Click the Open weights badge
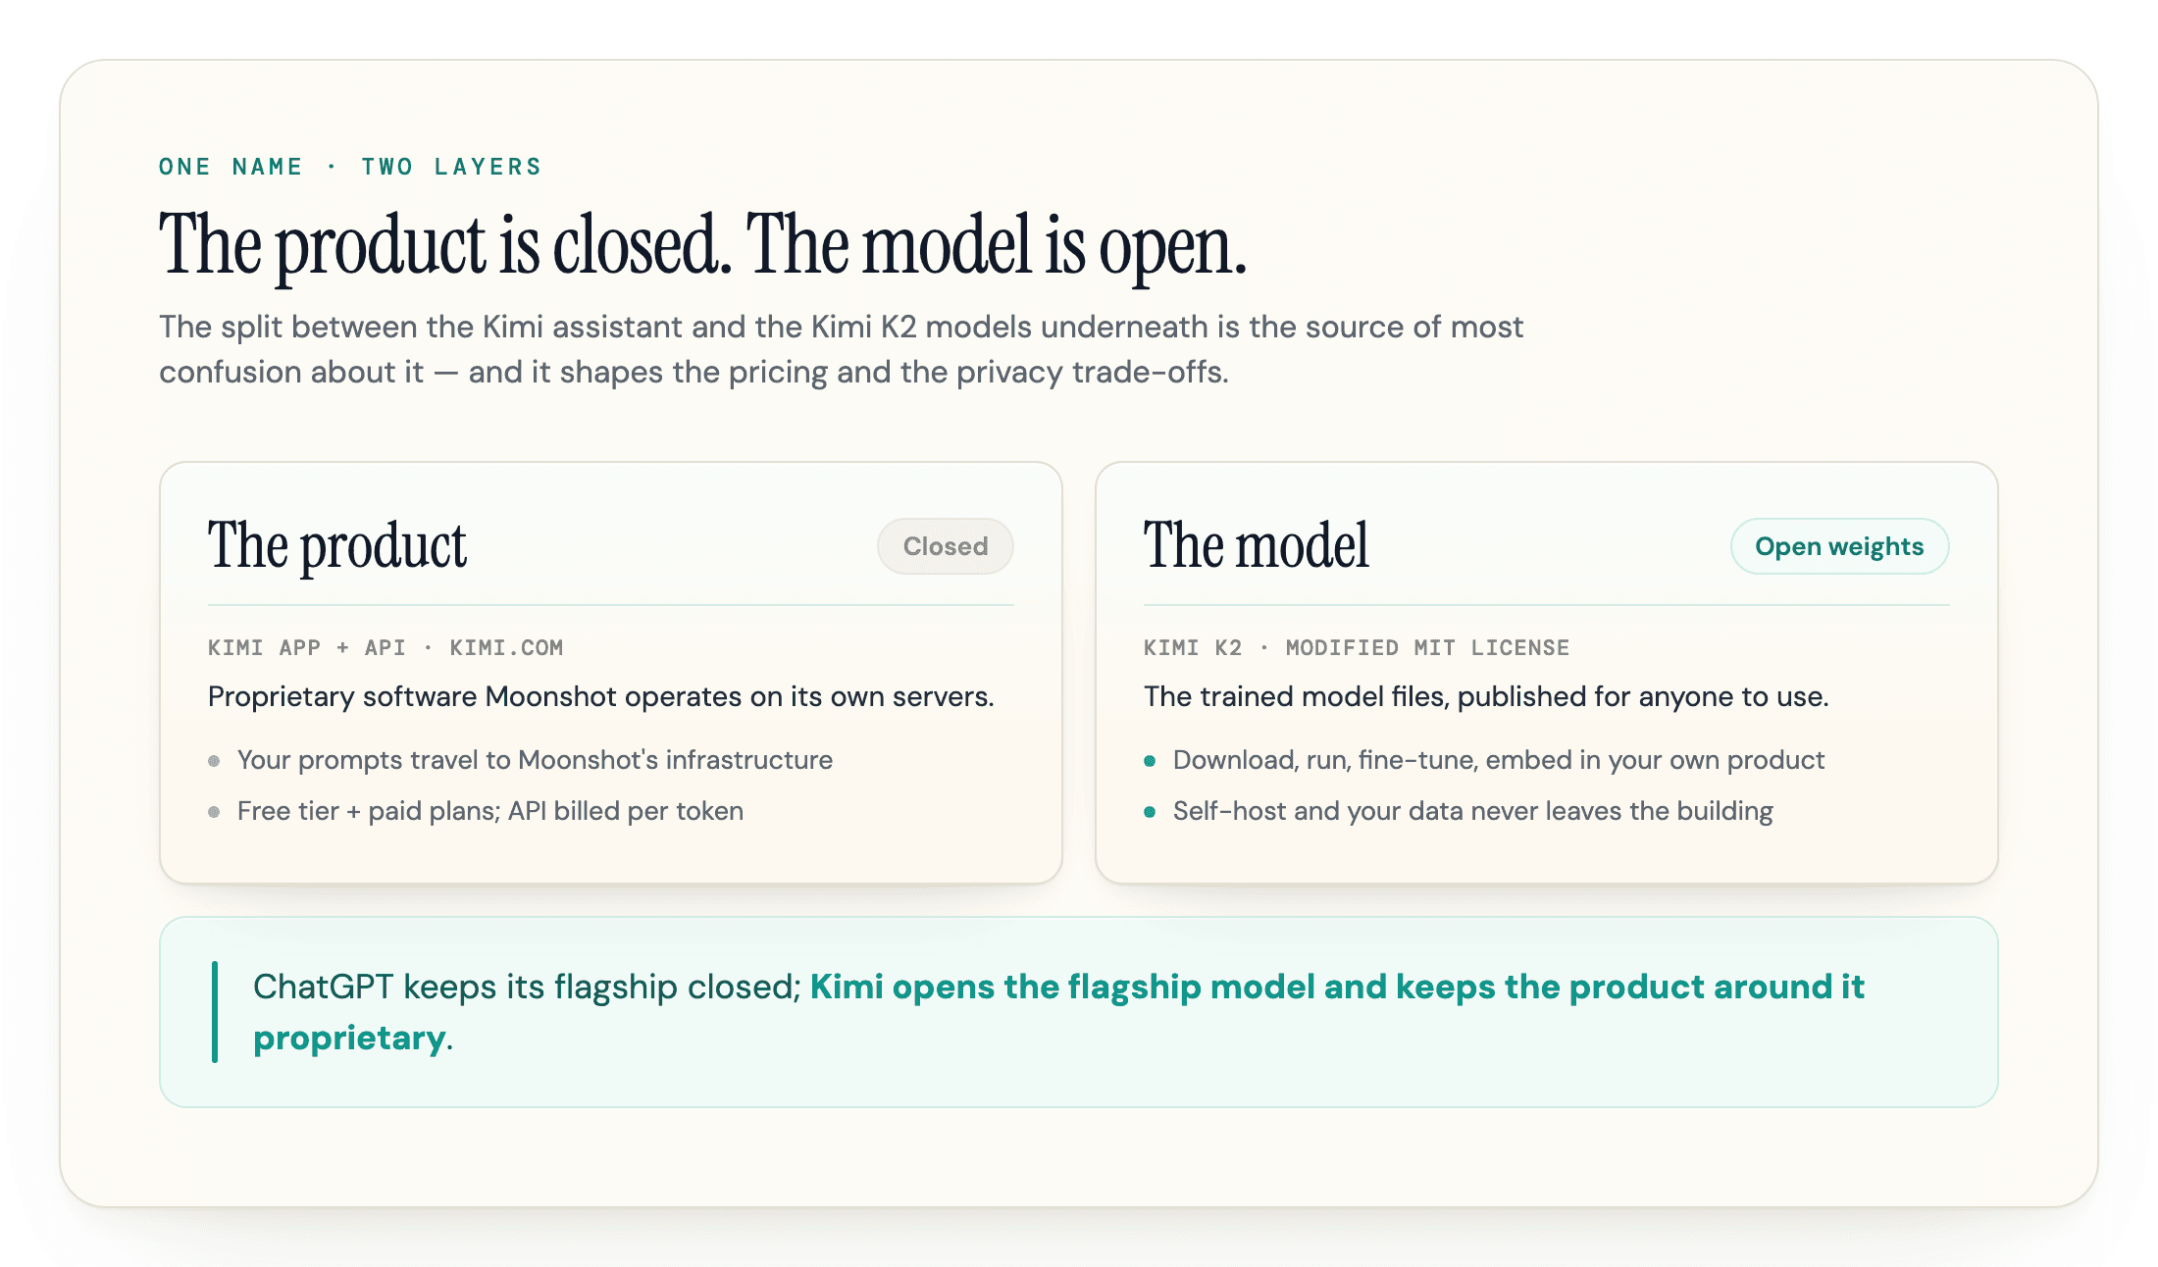Screen dimensions: 2158x1267 click(x=1839, y=546)
